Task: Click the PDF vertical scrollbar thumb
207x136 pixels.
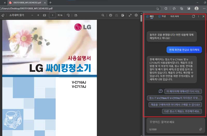Action: (x=141, y=18)
